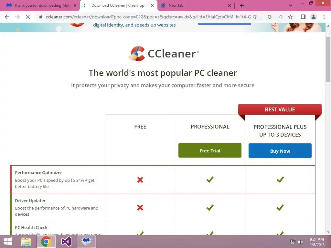Click red X for Driver Updater Free
This screenshot has width=331, height=248.
[140, 208]
